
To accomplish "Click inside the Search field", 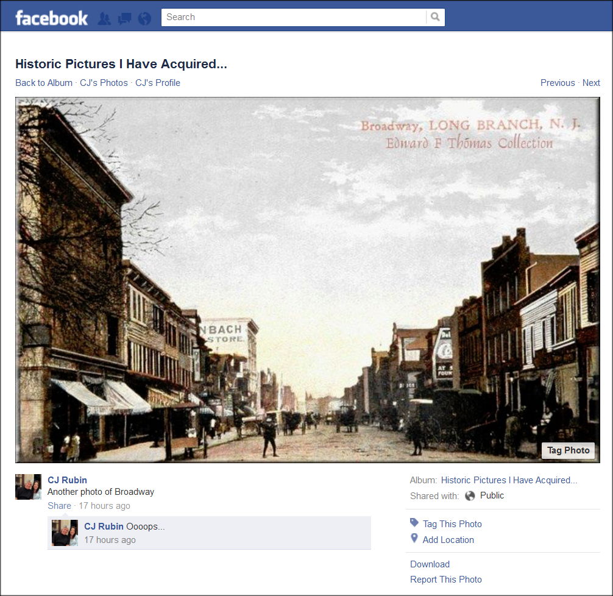I will [x=292, y=17].
